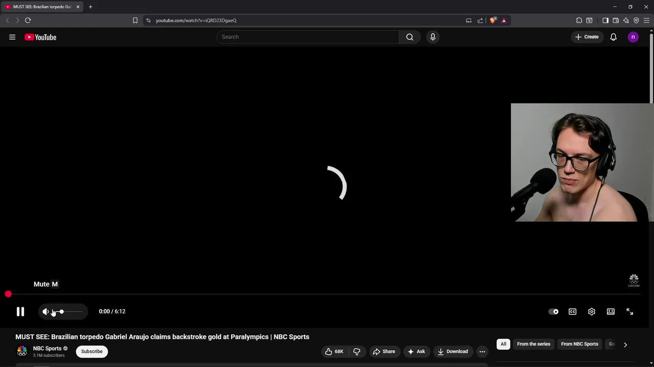The height and width of the screenshot is (367, 654).
Task: Click the YouTube search input field
Action: [x=308, y=37]
